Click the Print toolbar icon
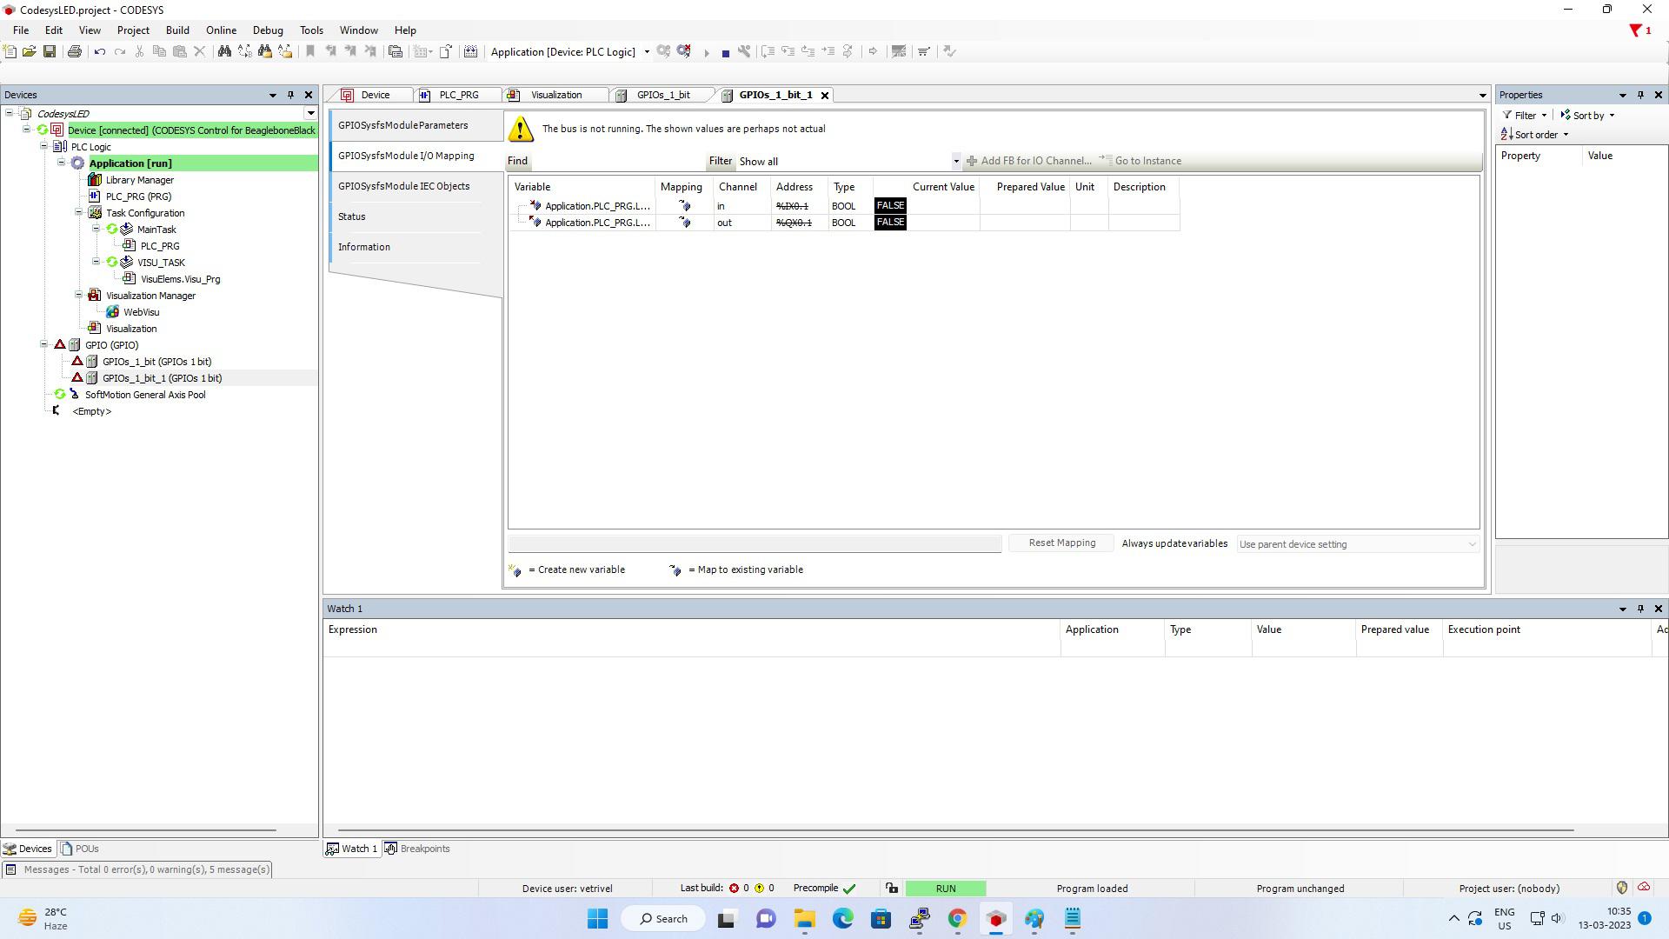This screenshot has height=939, width=1669. (75, 52)
